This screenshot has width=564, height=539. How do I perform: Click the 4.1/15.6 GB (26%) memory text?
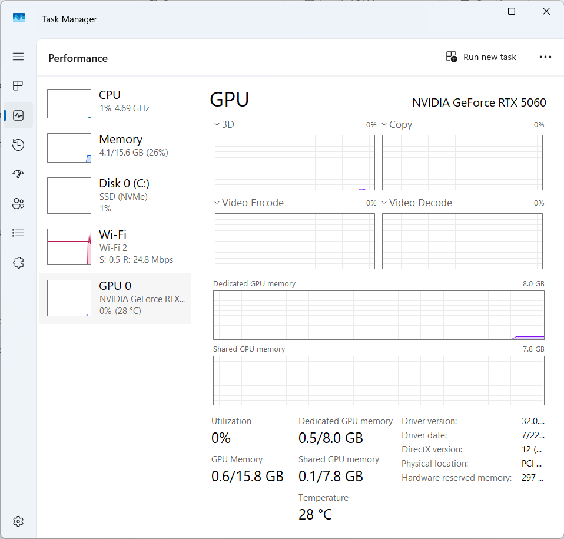click(134, 153)
